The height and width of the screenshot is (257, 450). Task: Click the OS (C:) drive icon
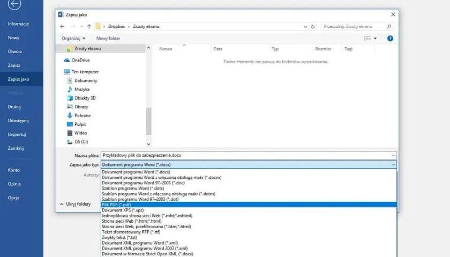70,142
